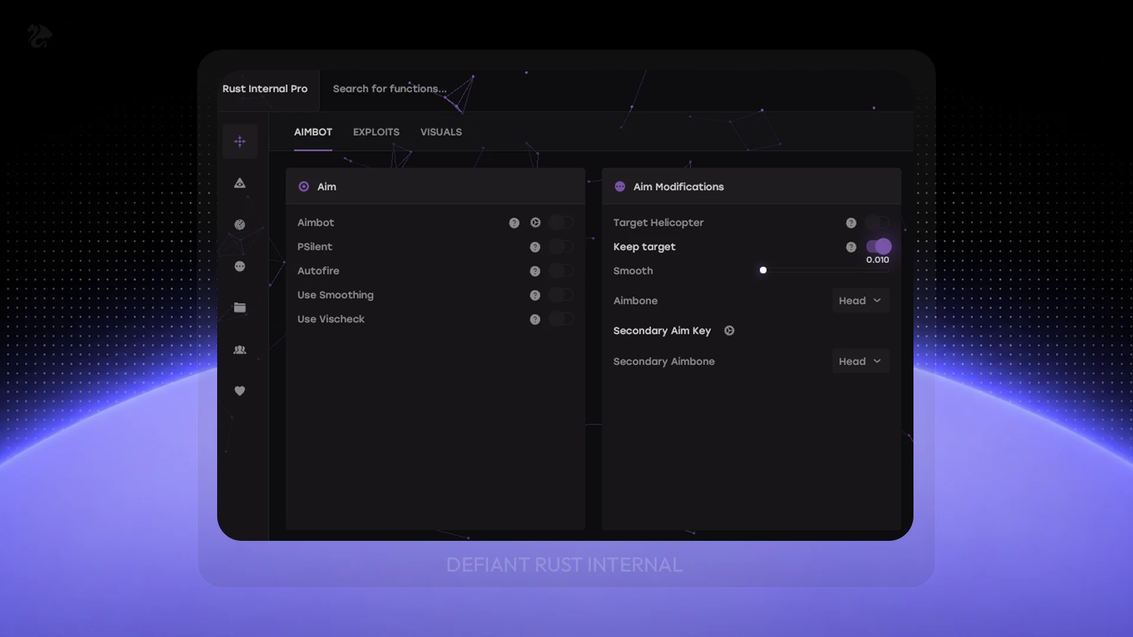1133x637 pixels.
Task: Switch to the VISUALS tab
Action: coord(441,132)
